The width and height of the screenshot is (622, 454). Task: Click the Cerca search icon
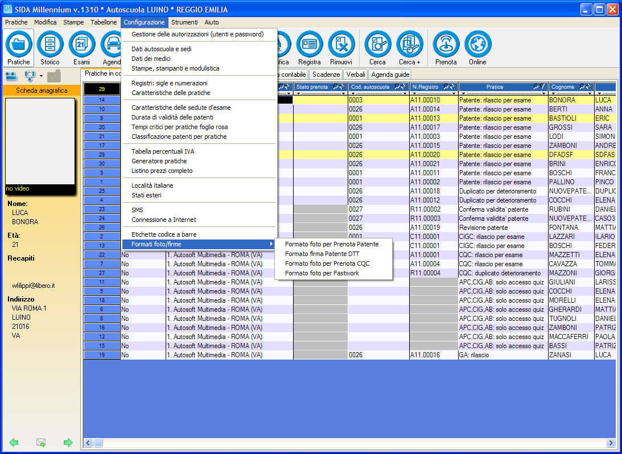(x=378, y=45)
